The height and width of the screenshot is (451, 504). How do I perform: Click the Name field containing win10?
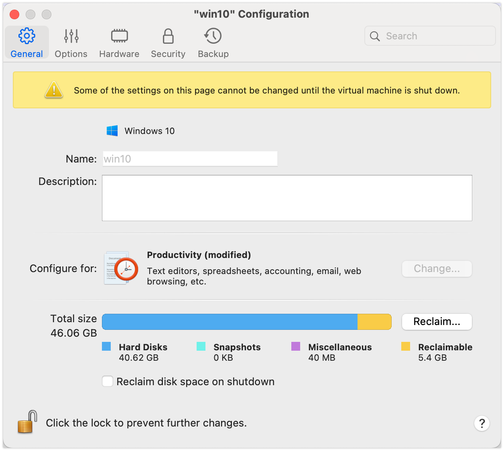point(190,159)
